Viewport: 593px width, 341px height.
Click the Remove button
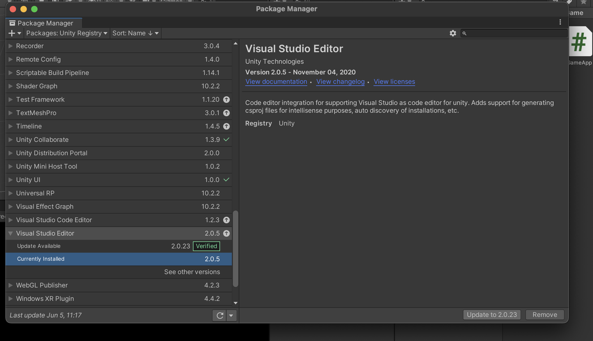coord(545,315)
